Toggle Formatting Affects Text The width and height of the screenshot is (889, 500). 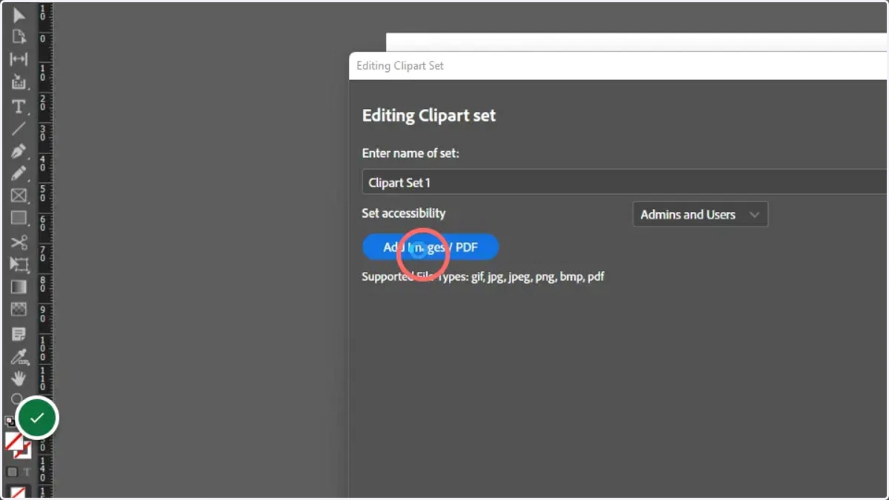26,472
